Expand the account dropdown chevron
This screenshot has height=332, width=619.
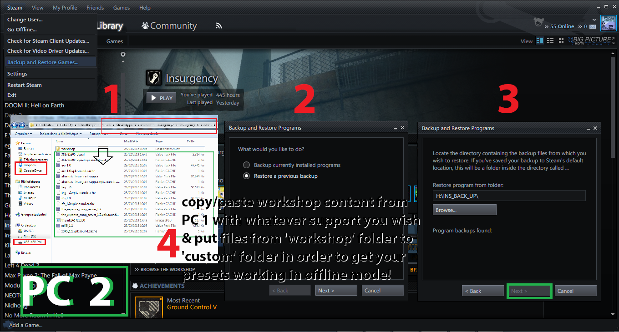point(594,20)
